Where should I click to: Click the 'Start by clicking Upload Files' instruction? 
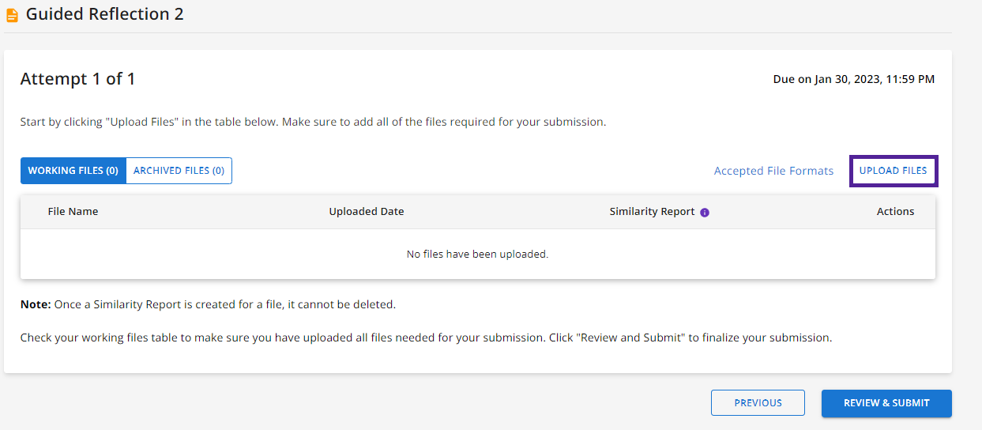pyautogui.click(x=313, y=123)
